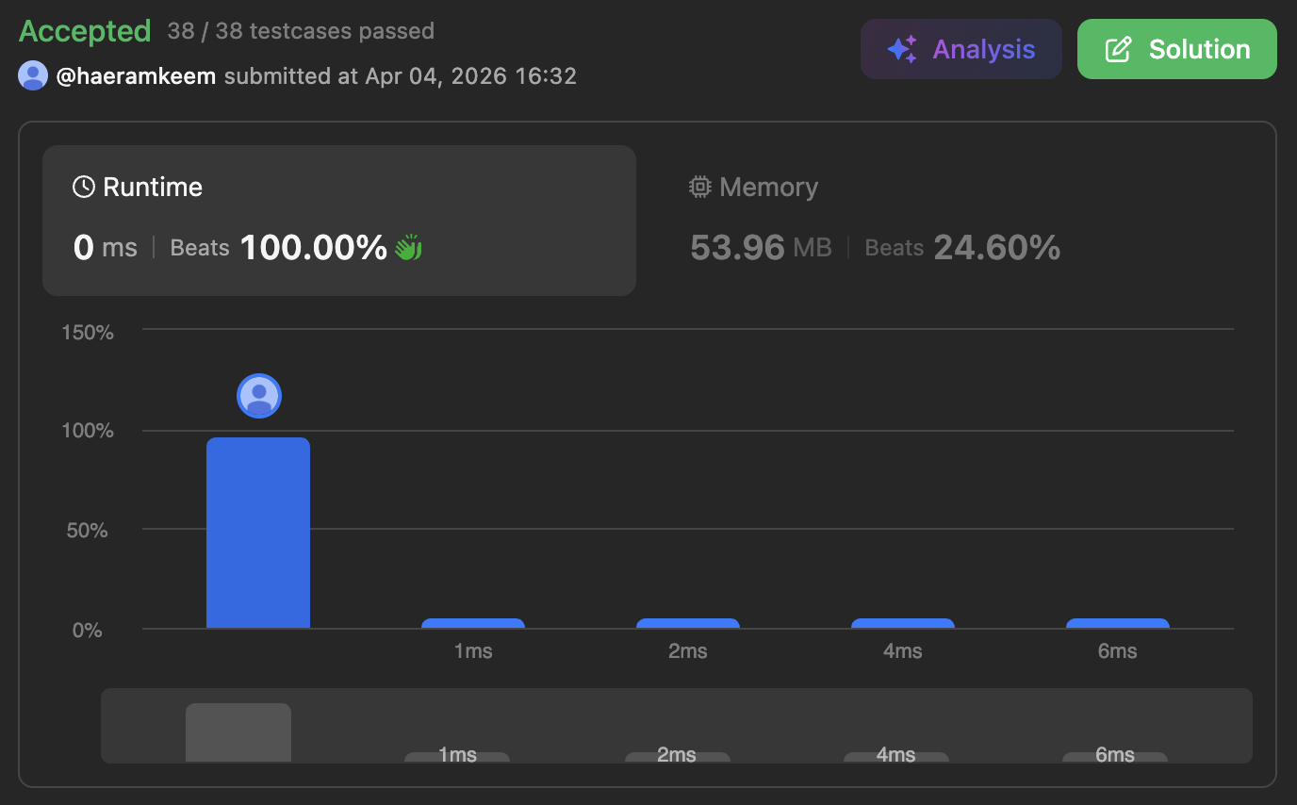Click the avatar marker above the chart bar
Image resolution: width=1297 pixels, height=805 pixels.
click(x=259, y=395)
